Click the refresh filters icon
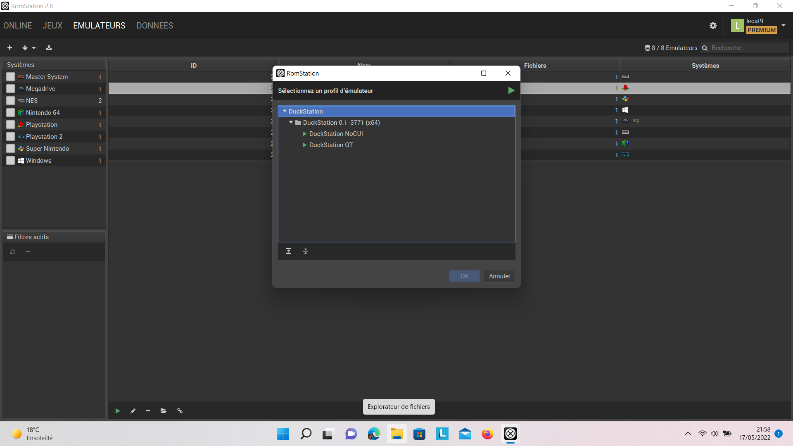 pyautogui.click(x=13, y=252)
